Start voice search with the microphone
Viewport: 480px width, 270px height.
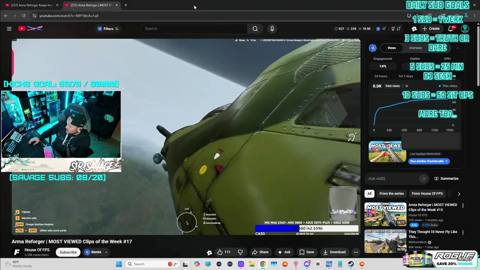pyautogui.click(x=272, y=28)
